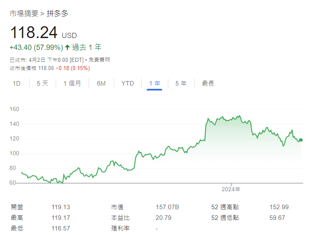Click the 52 週高點 value 152.99
310x235 pixels.
click(x=279, y=207)
